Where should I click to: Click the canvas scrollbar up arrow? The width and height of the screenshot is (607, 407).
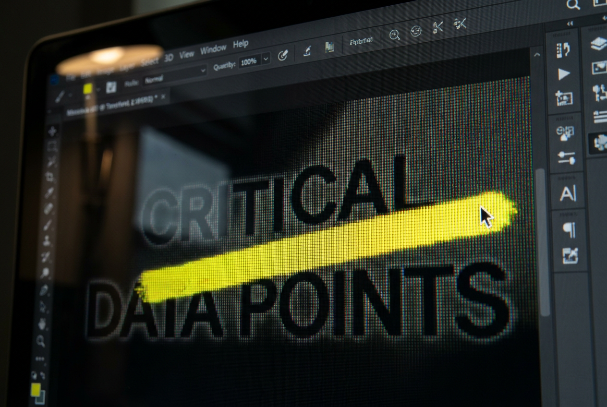coord(537,54)
